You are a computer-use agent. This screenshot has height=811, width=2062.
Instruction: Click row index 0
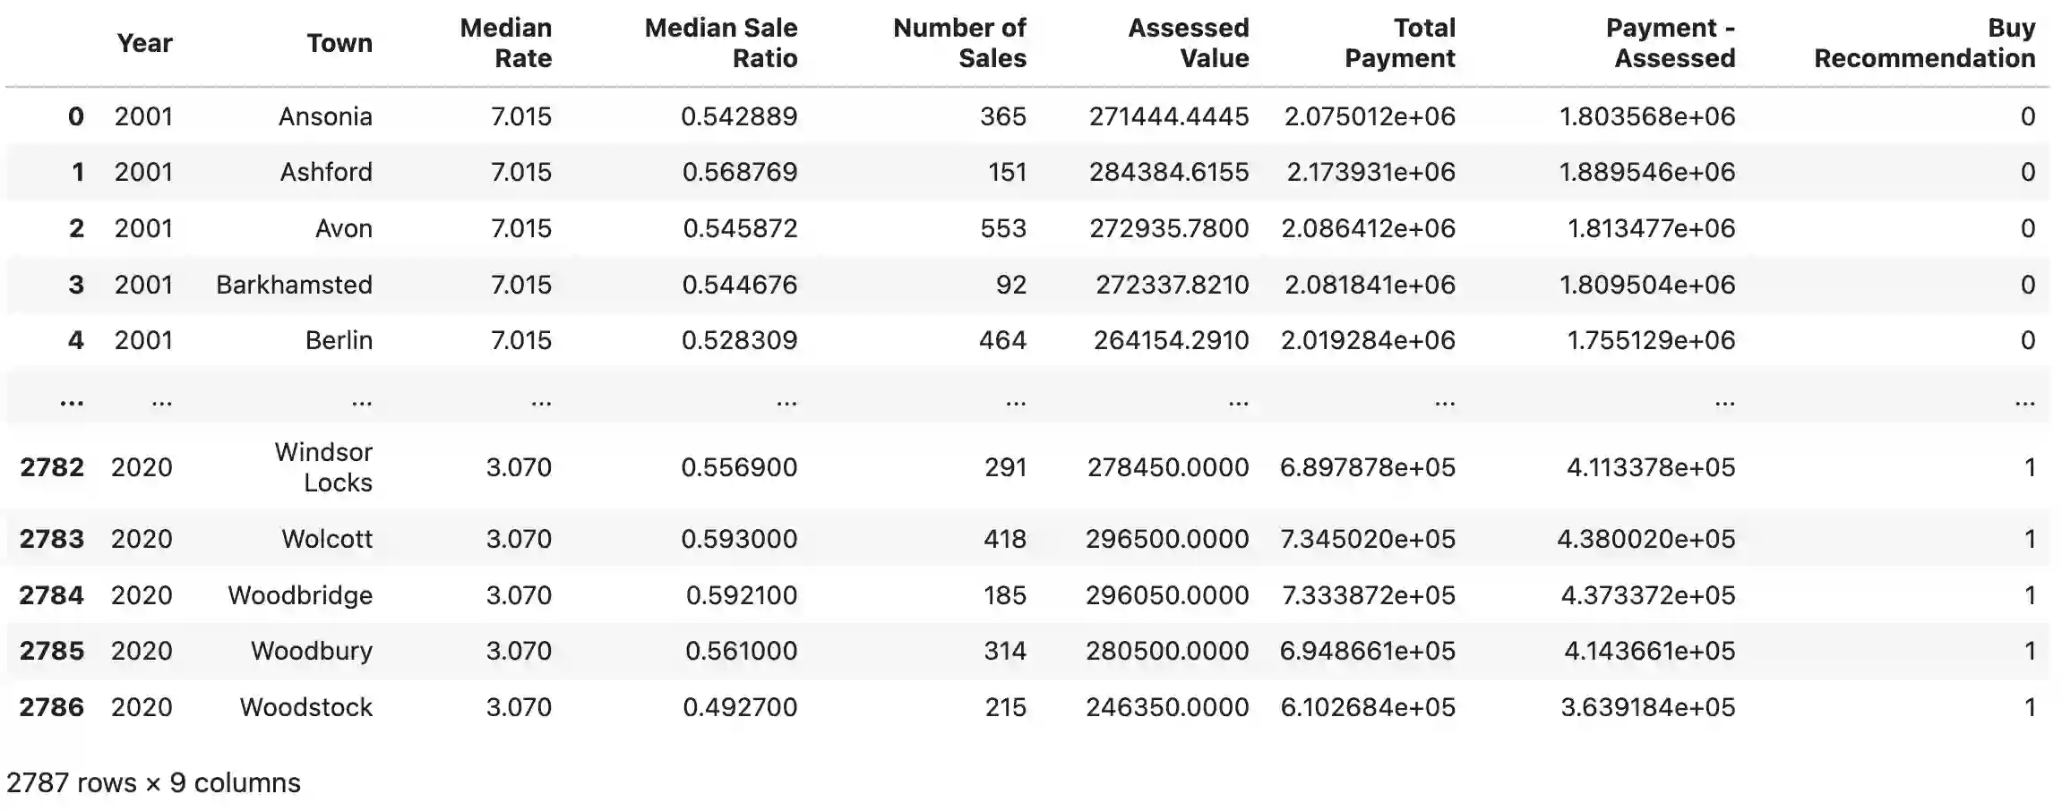(76, 116)
